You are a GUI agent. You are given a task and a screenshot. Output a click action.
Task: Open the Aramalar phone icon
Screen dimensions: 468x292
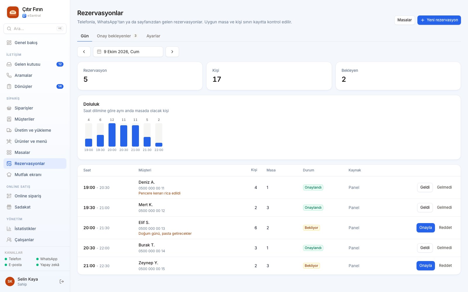[9, 75]
